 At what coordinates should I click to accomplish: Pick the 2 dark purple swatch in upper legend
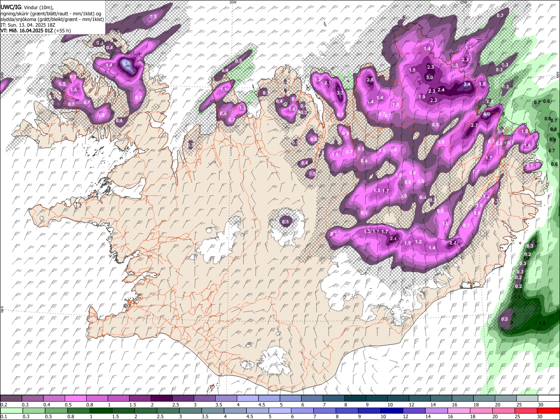click(x=161, y=398)
